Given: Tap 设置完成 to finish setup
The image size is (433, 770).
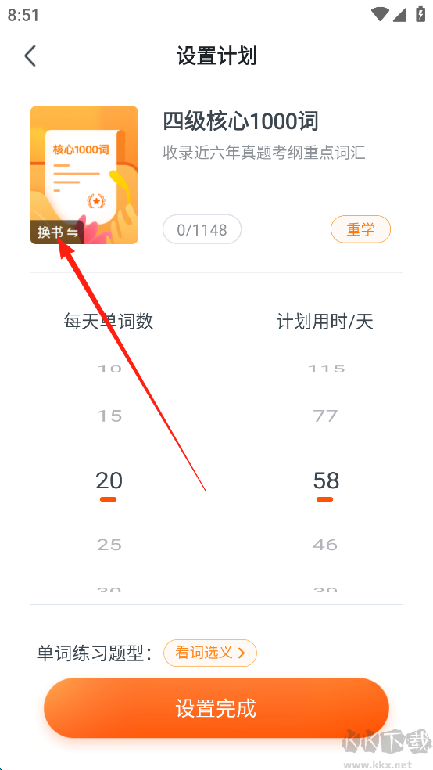Looking at the screenshot, I should 216,708.
